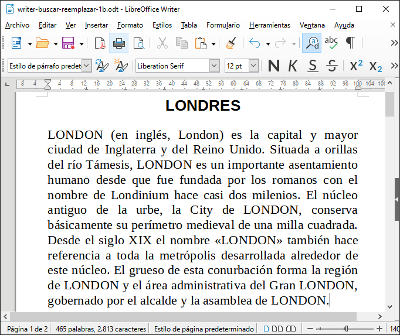Open the Formato menu
Image resolution: width=400 pixels, height=335 pixels.
(x=130, y=25)
